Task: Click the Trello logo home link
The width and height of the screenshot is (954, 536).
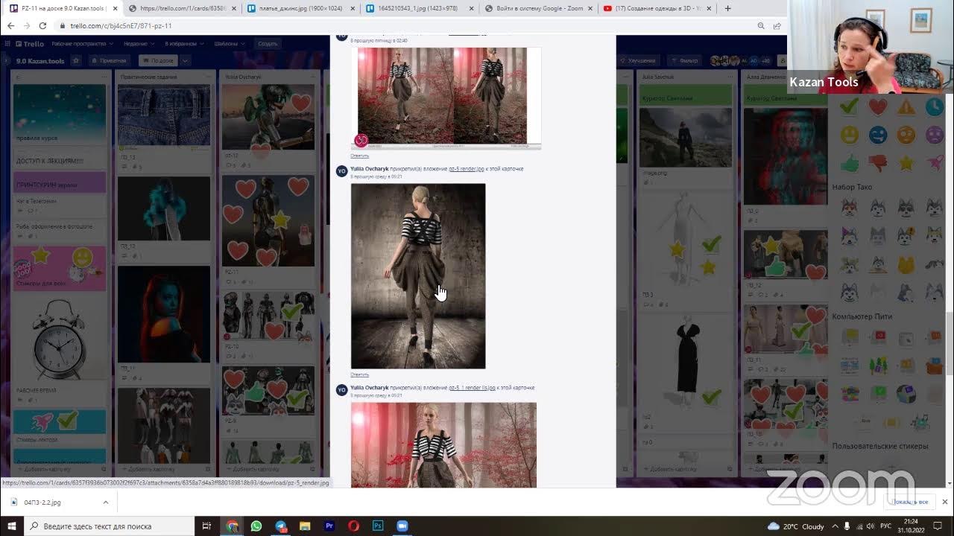Action: click(29, 44)
